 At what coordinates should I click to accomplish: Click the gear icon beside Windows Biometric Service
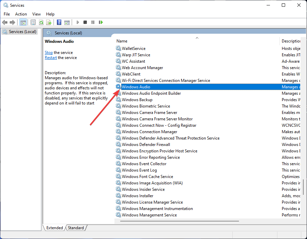coord(118,106)
